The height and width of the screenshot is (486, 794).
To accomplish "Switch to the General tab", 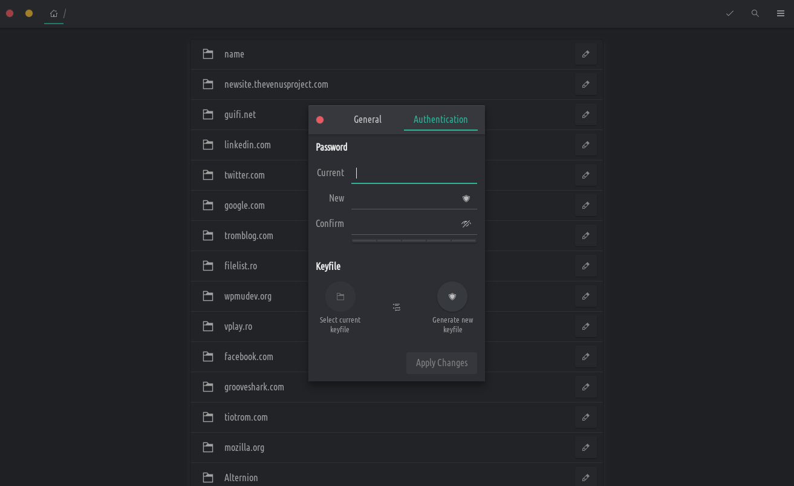I will [368, 119].
